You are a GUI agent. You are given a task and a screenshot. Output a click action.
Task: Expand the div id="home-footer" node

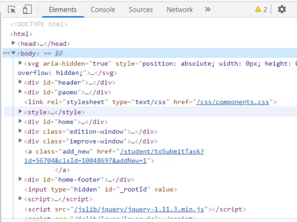coord(20,180)
